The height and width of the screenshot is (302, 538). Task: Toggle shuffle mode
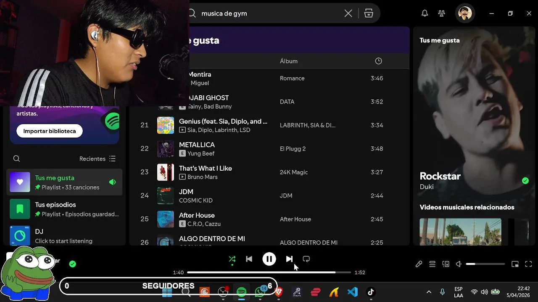pyautogui.click(x=232, y=259)
